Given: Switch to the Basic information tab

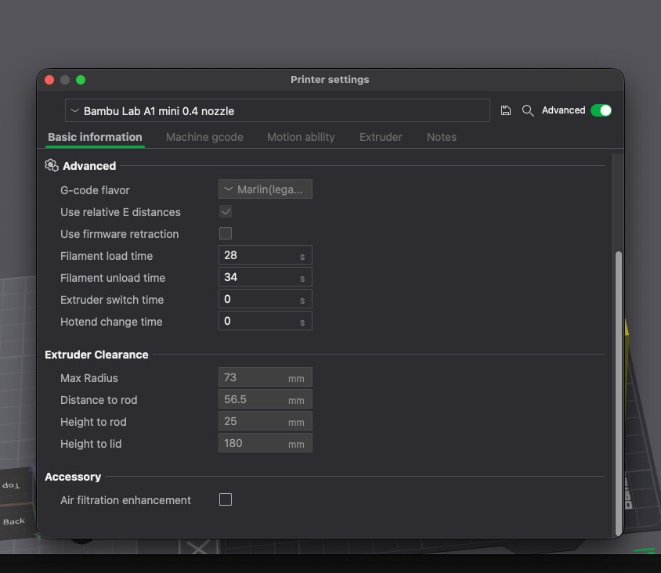Looking at the screenshot, I should pyautogui.click(x=95, y=137).
